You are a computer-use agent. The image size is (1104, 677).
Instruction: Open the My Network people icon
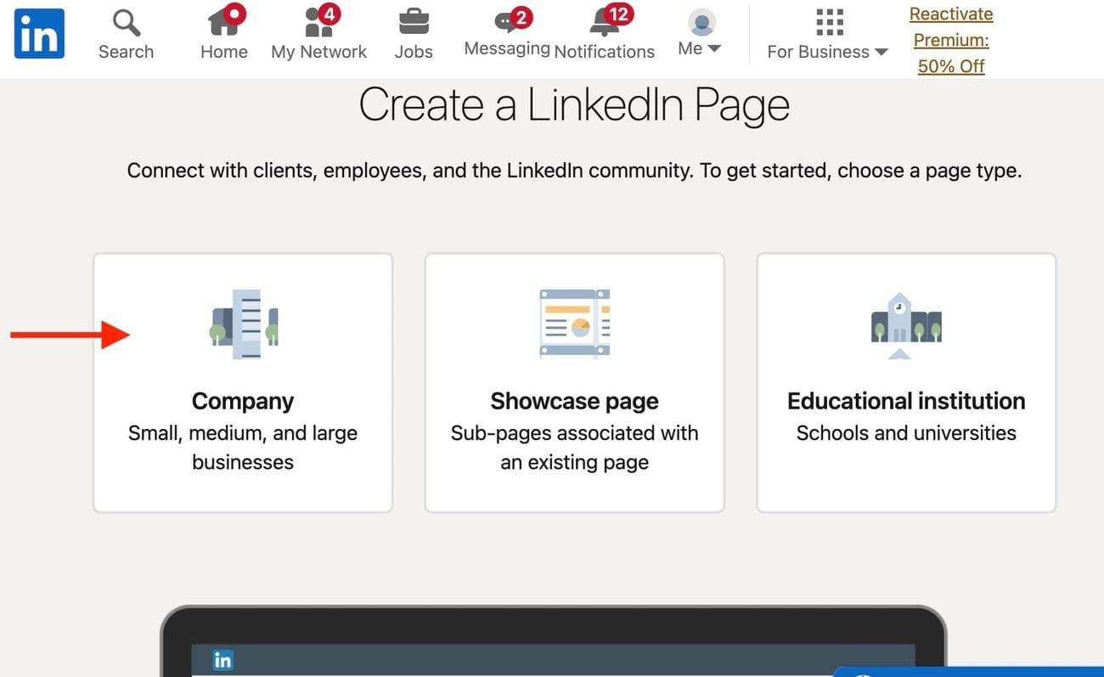[318, 22]
